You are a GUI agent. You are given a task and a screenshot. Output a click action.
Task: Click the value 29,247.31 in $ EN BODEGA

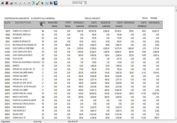pos(155,31)
